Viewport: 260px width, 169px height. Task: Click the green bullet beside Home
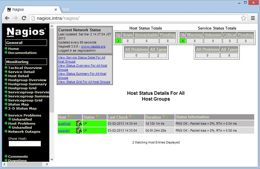6,48
